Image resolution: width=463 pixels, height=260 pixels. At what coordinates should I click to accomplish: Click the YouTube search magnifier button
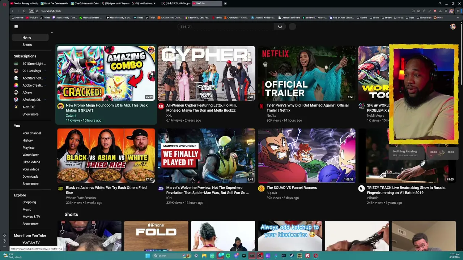tap(280, 26)
